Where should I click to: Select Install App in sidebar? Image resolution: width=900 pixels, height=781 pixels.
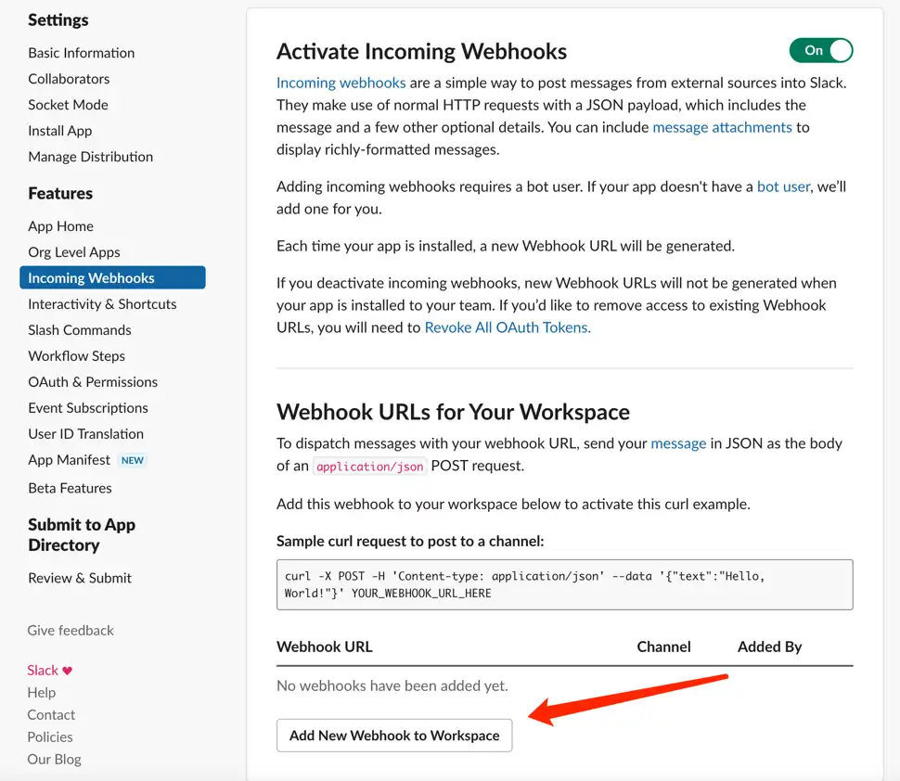[x=60, y=131]
